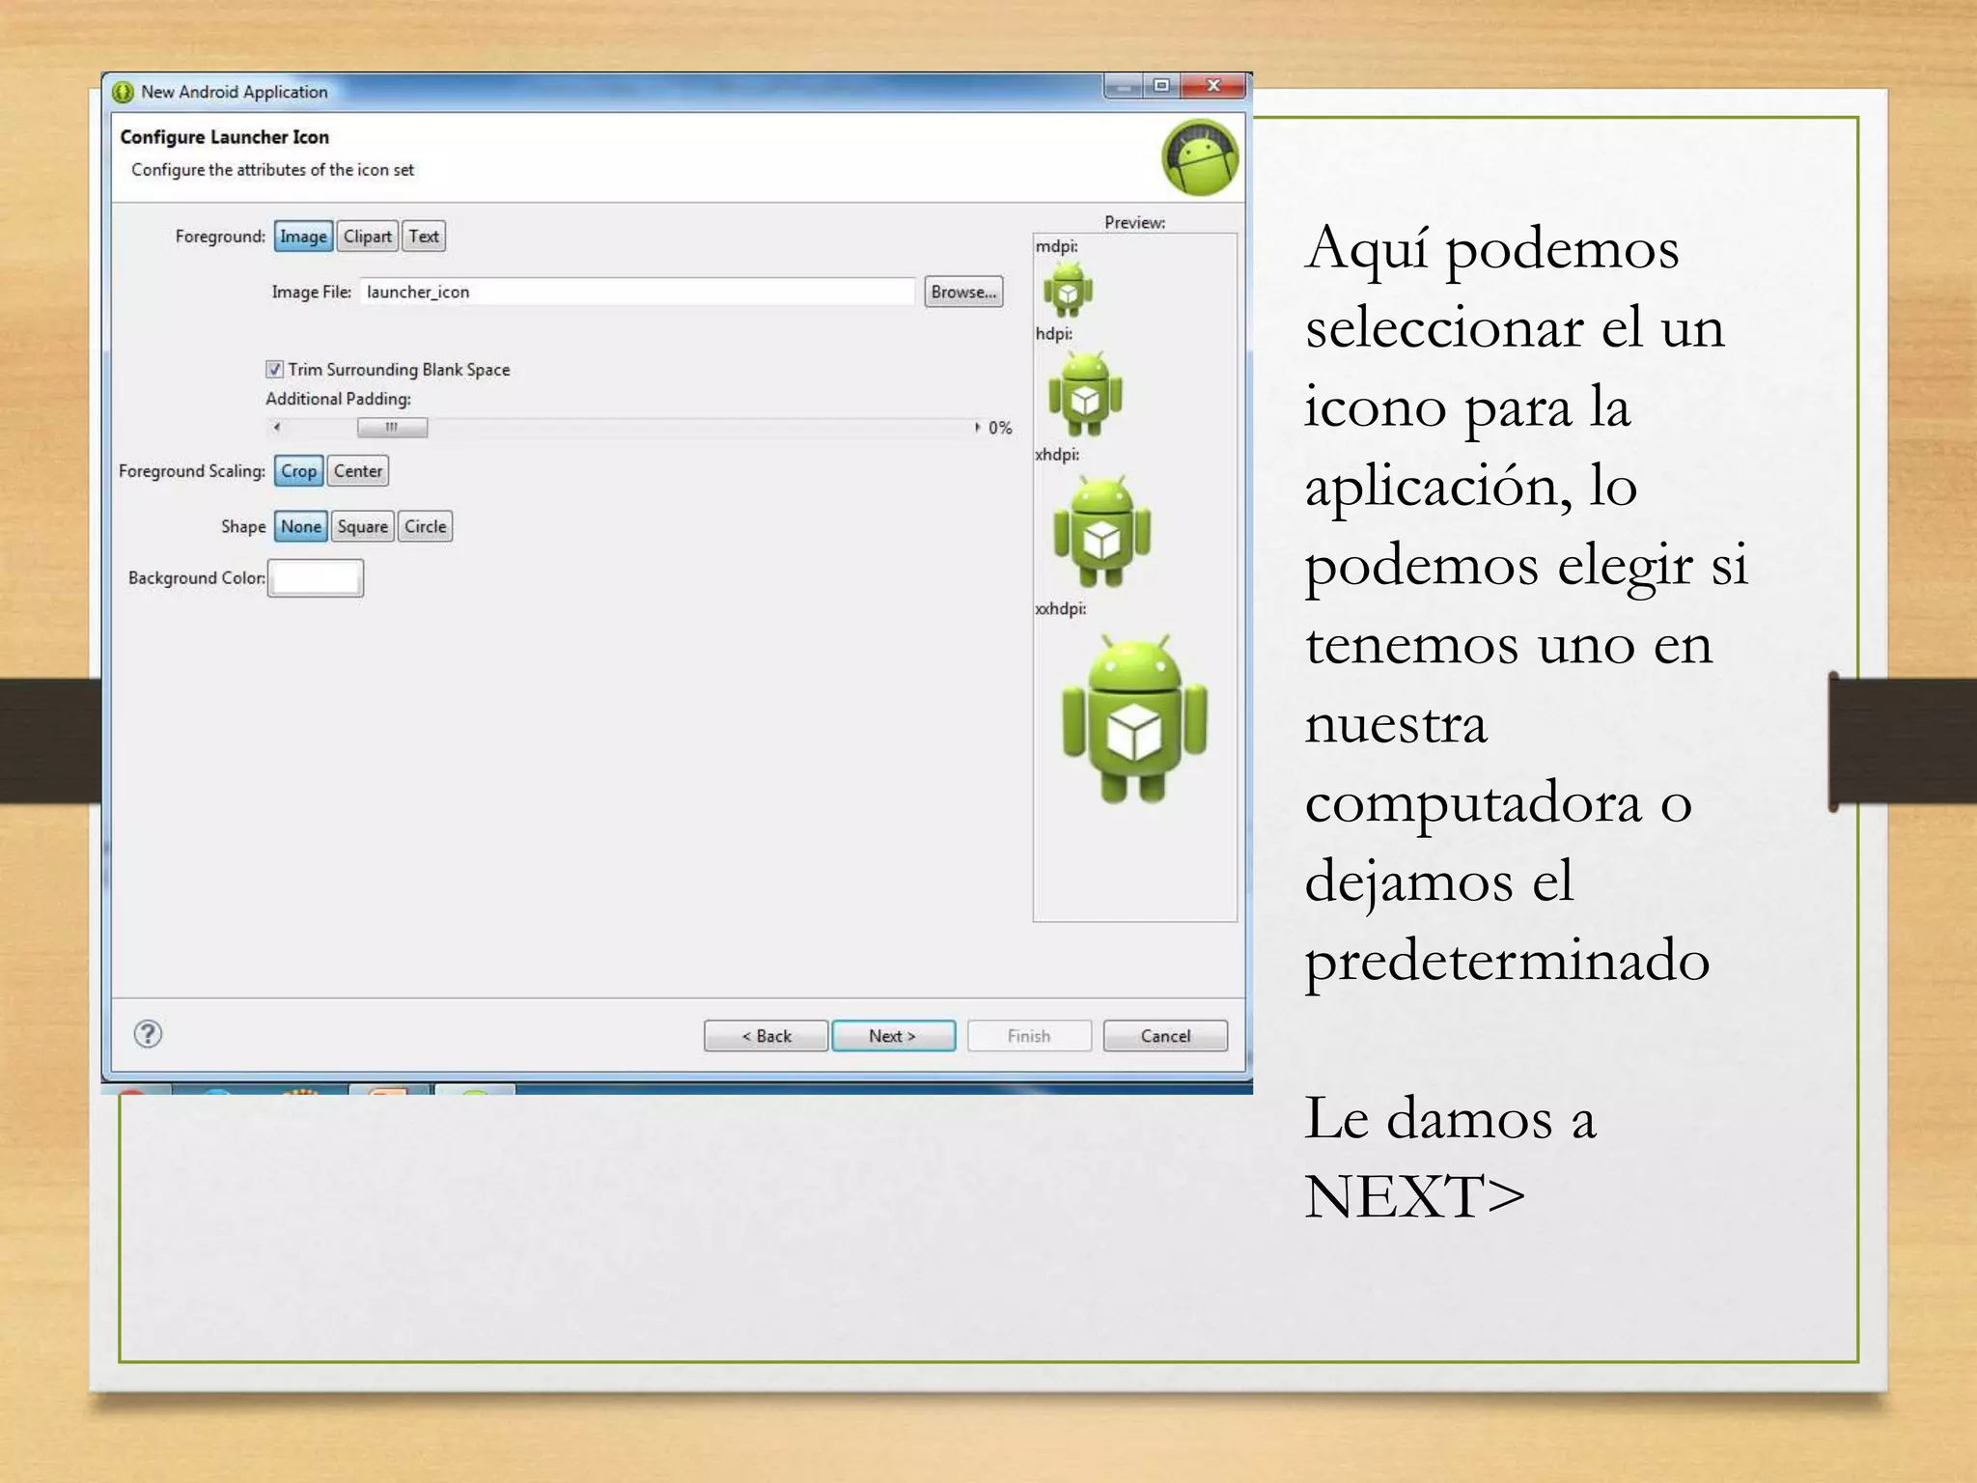Click the Image File input field
1977x1483 pixels.
(637, 292)
